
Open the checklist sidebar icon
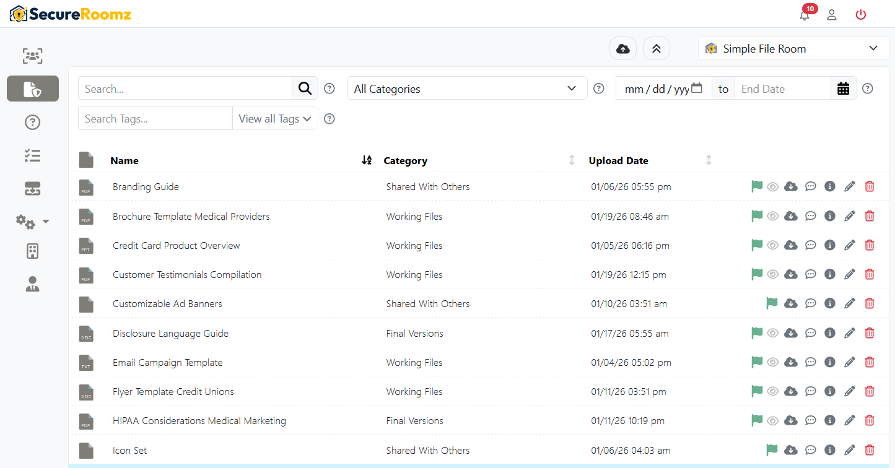(33, 156)
